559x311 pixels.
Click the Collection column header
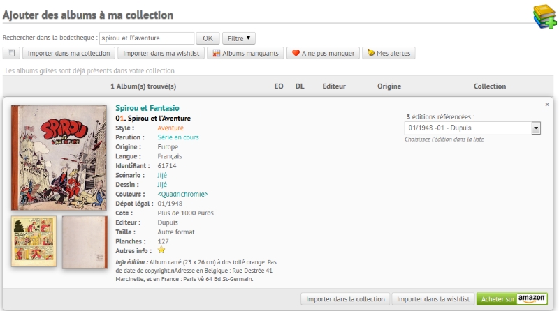tap(489, 86)
